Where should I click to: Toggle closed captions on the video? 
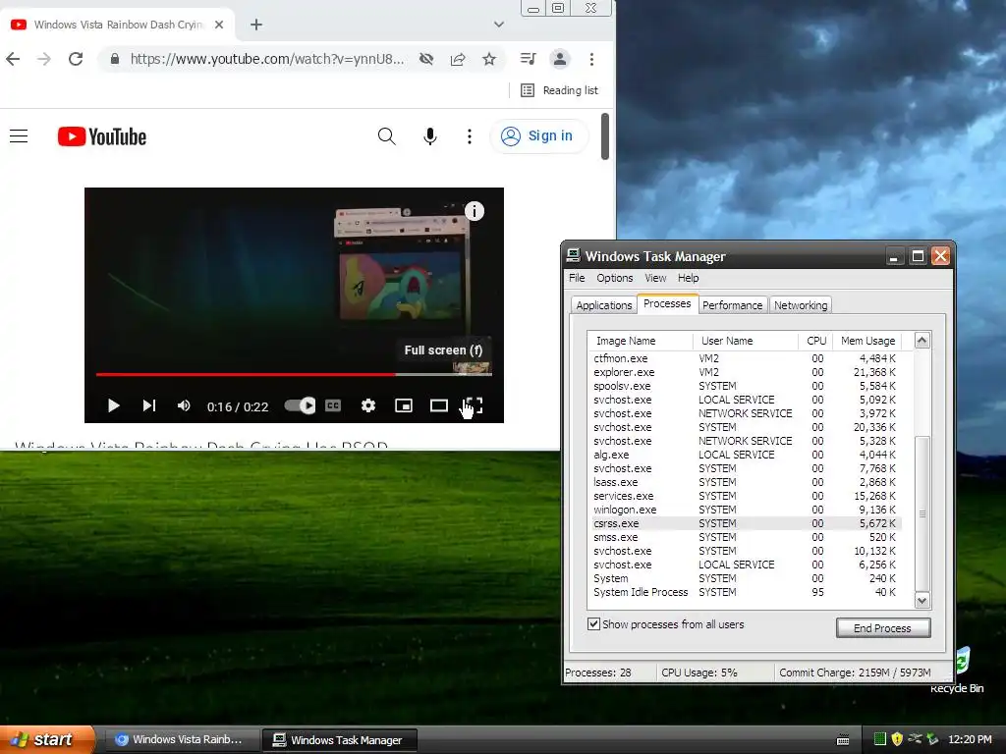[x=333, y=405]
